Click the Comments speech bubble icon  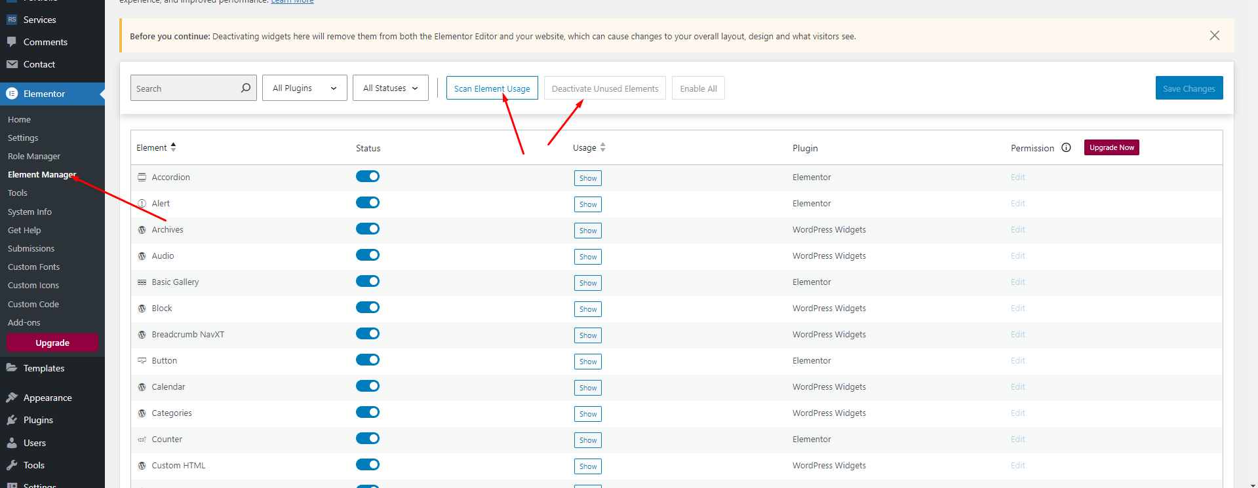point(12,42)
